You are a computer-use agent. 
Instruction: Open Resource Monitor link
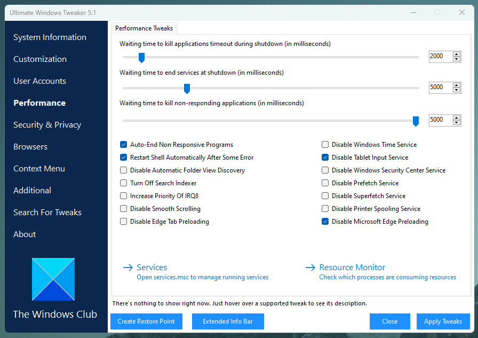[352, 268]
